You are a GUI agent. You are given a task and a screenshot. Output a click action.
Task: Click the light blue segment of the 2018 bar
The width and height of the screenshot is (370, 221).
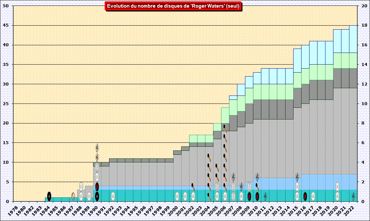321,182
